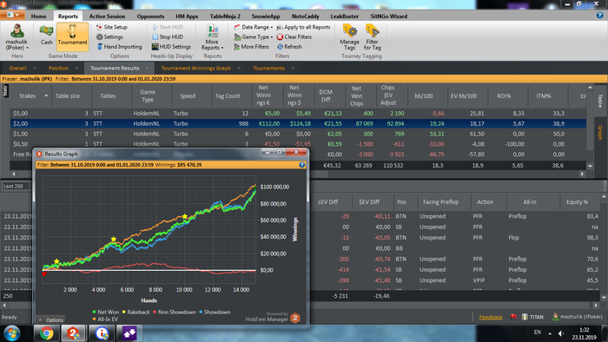Open the Cash game mode
608x342 pixels.
[x=46, y=36]
